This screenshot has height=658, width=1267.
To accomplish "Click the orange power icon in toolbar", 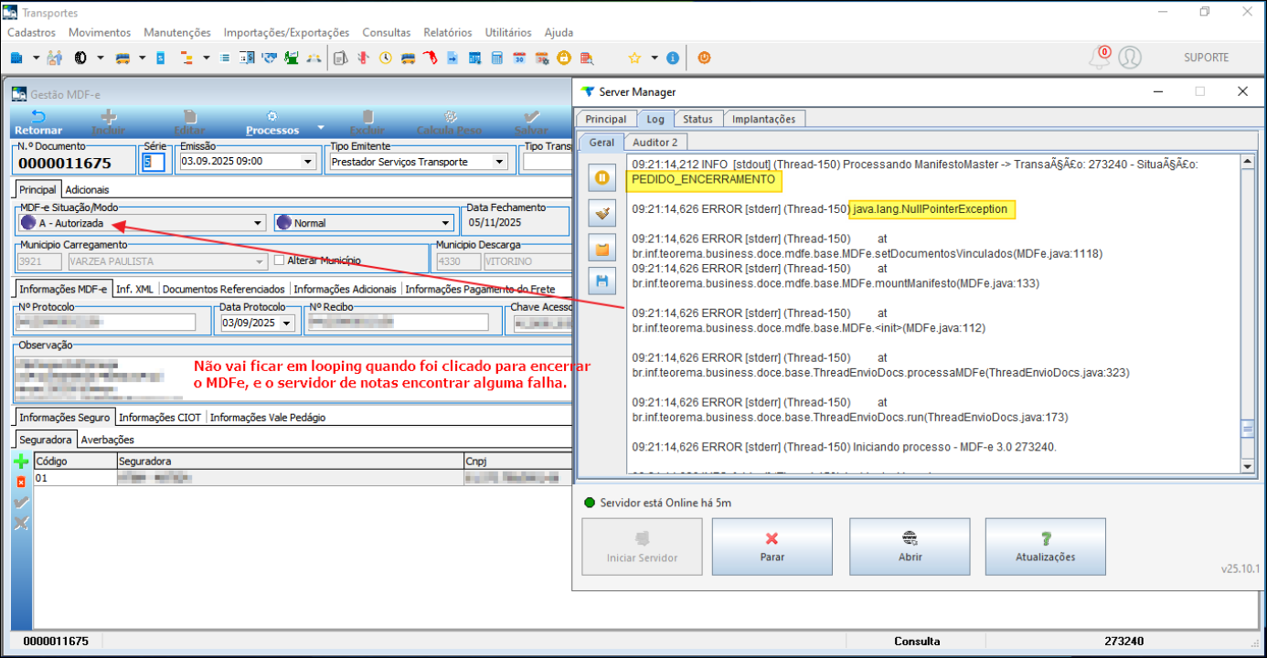I will tap(704, 58).
